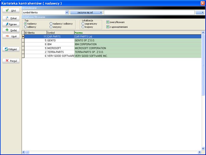Click the IBM CORPORATION name cell
The image size is (206, 155).
(138, 44)
